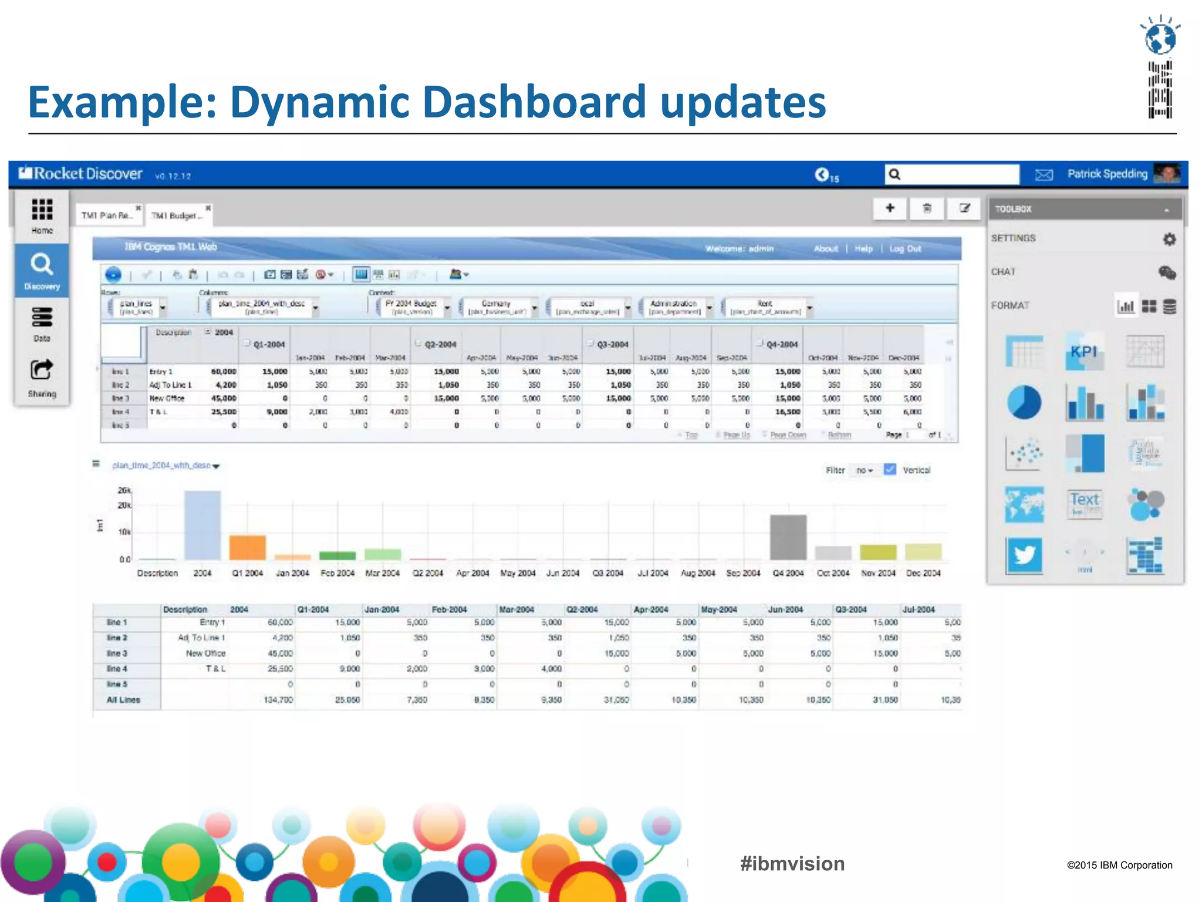Open the Discovery section
Viewport: 1202px width, 902px height.
click(x=42, y=270)
